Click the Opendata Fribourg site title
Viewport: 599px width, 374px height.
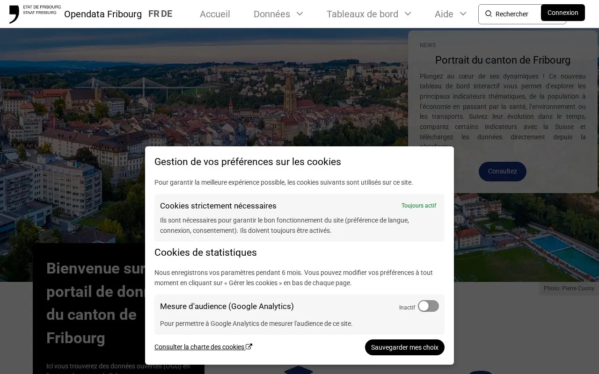click(103, 14)
